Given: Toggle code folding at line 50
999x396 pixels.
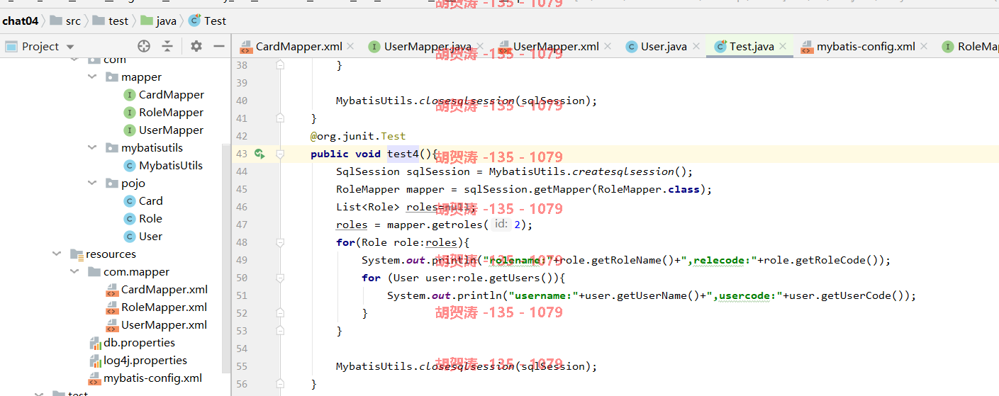Looking at the screenshot, I should [280, 278].
